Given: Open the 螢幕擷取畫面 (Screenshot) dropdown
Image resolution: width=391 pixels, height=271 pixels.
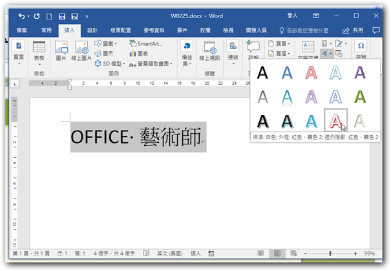Looking at the screenshot, I should tap(151, 64).
